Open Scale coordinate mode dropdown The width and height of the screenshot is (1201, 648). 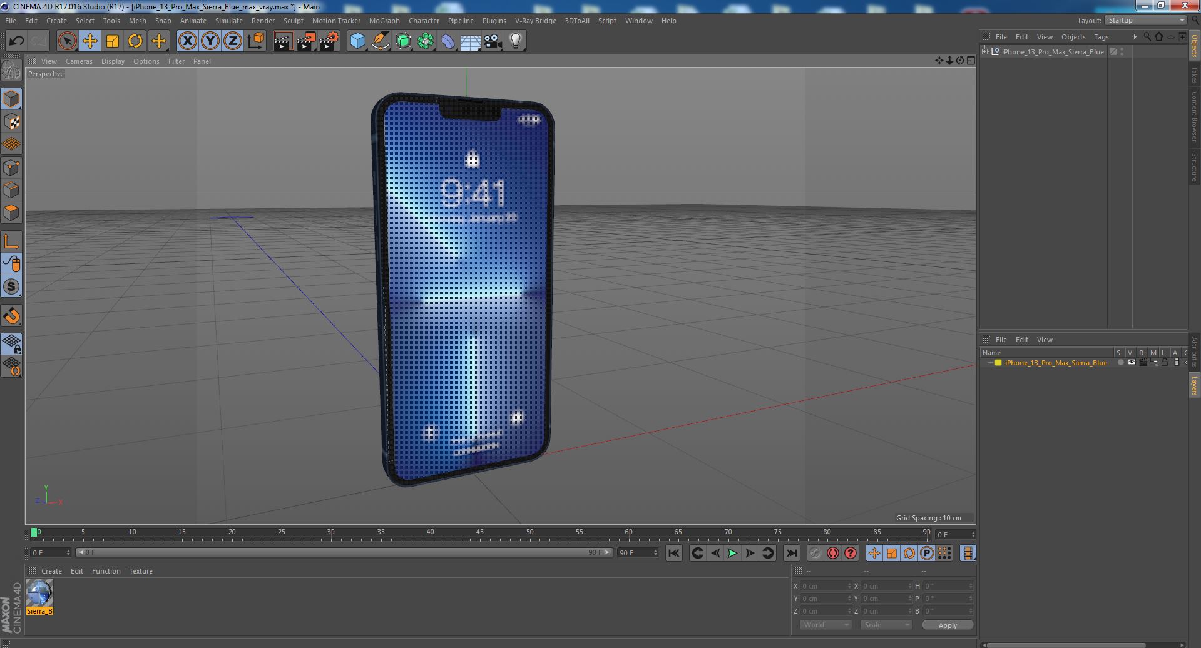coord(886,625)
